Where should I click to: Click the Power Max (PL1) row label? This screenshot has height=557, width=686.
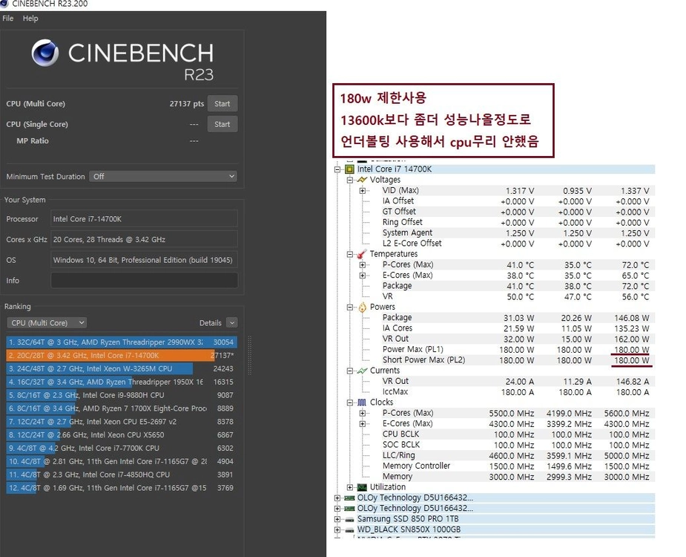pos(412,349)
